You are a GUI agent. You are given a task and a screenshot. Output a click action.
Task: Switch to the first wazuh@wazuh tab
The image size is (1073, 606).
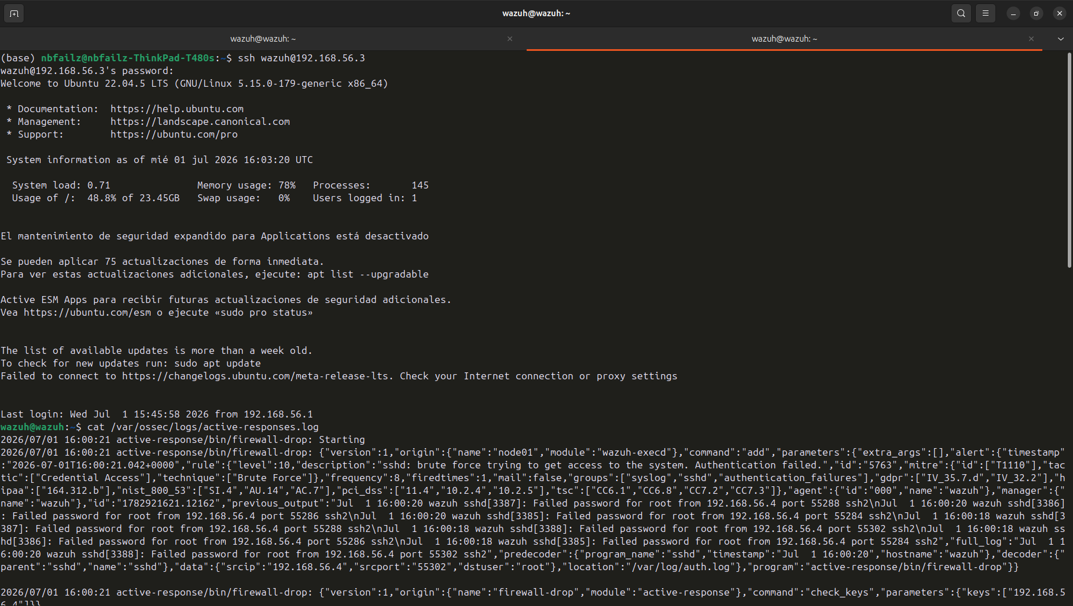pos(263,39)
